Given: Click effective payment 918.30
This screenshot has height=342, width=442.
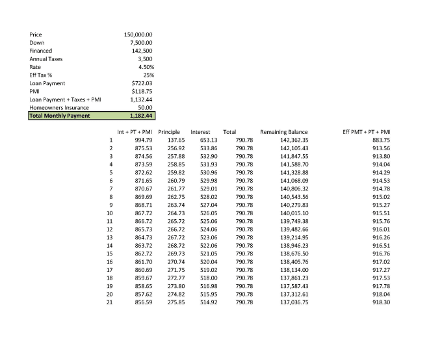Looking at the screenshot, I should click(382, 302).
